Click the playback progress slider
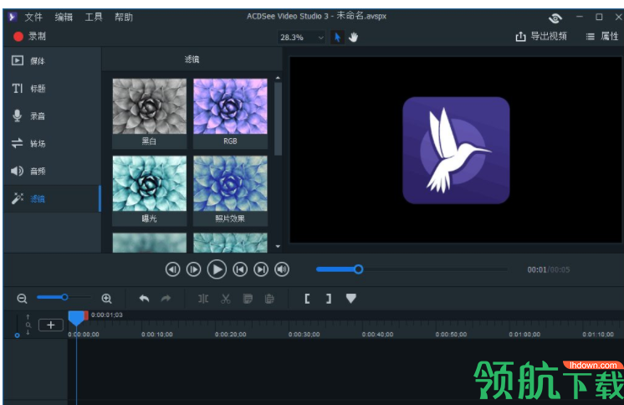Image resolution: width=624 pixels, height=405 pixels. coord(412,269)
